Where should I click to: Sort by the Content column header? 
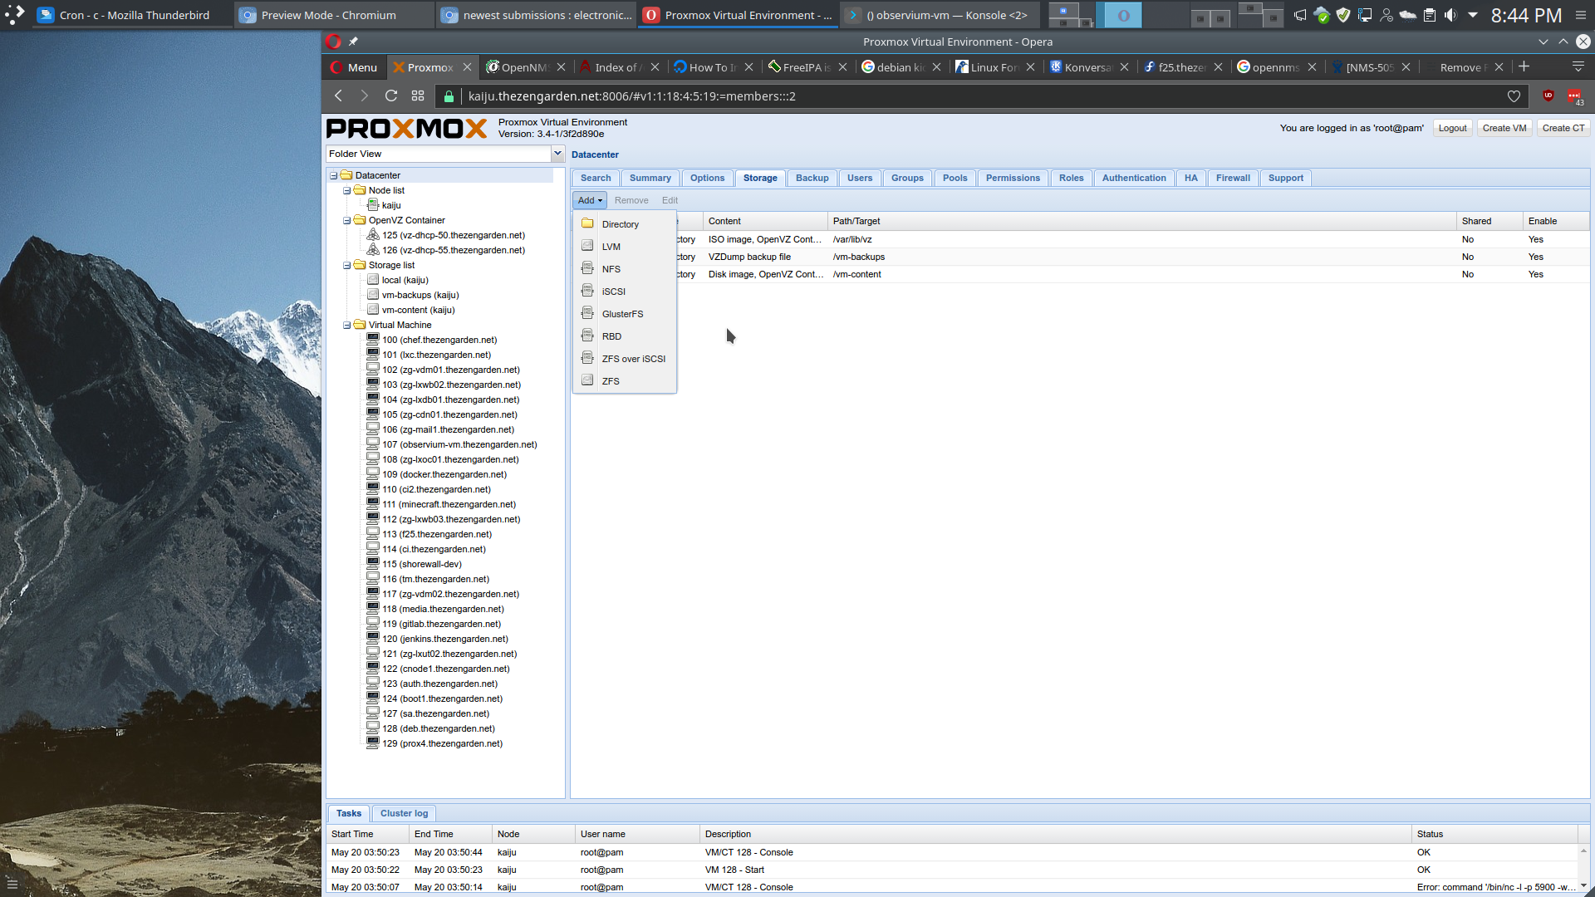[x=765, y=221]
